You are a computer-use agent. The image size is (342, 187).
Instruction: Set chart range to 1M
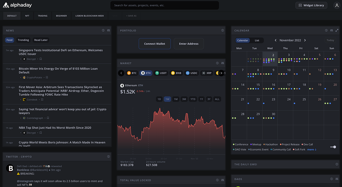click(x=176, y=99)
